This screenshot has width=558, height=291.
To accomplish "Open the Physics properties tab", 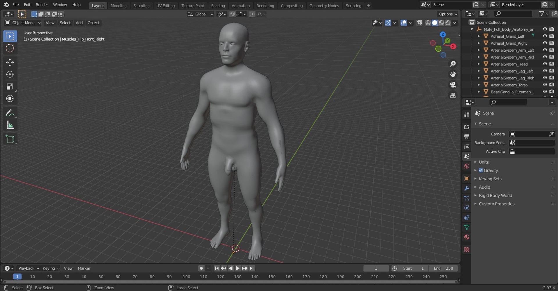I will point(467,208).
